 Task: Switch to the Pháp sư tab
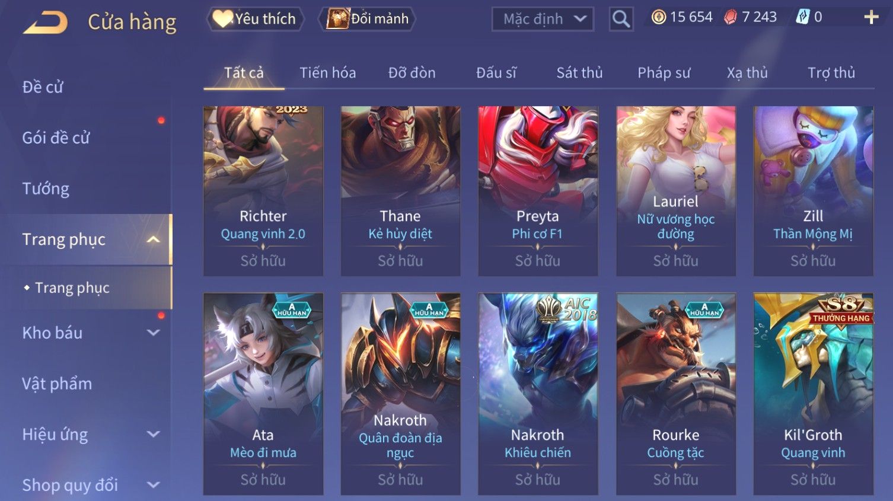(x=664, y=73)
